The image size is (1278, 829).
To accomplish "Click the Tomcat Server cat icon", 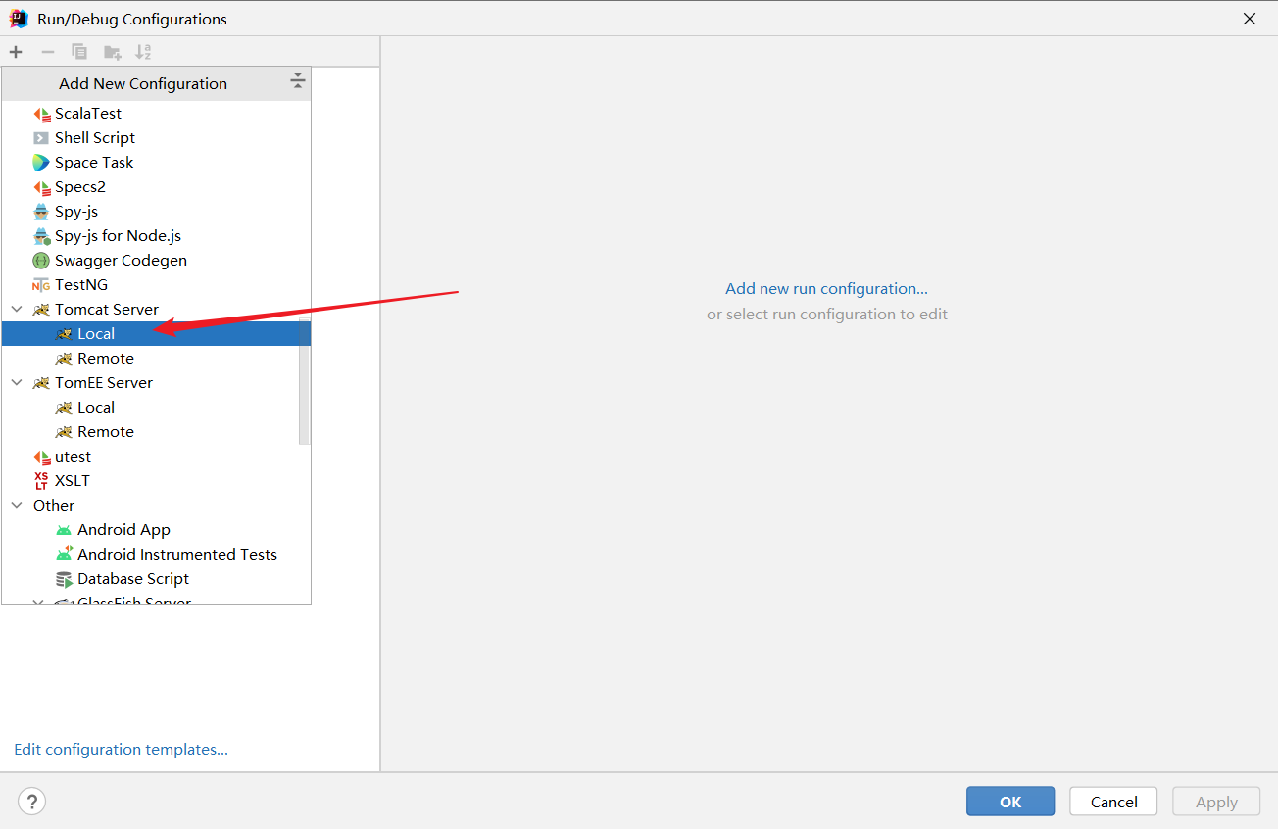I will click(41, 310).
